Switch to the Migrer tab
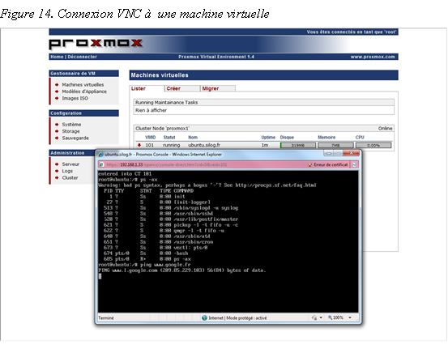This screenshot has height=349, width=448. (x=218, y=88)
